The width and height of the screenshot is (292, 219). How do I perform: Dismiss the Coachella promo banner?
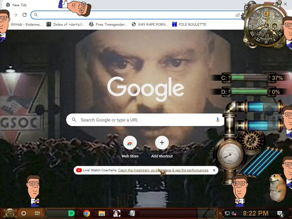coord(214,170)
